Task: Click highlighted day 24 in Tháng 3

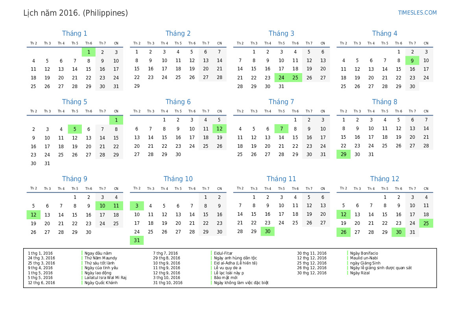Action: point(281,78)
